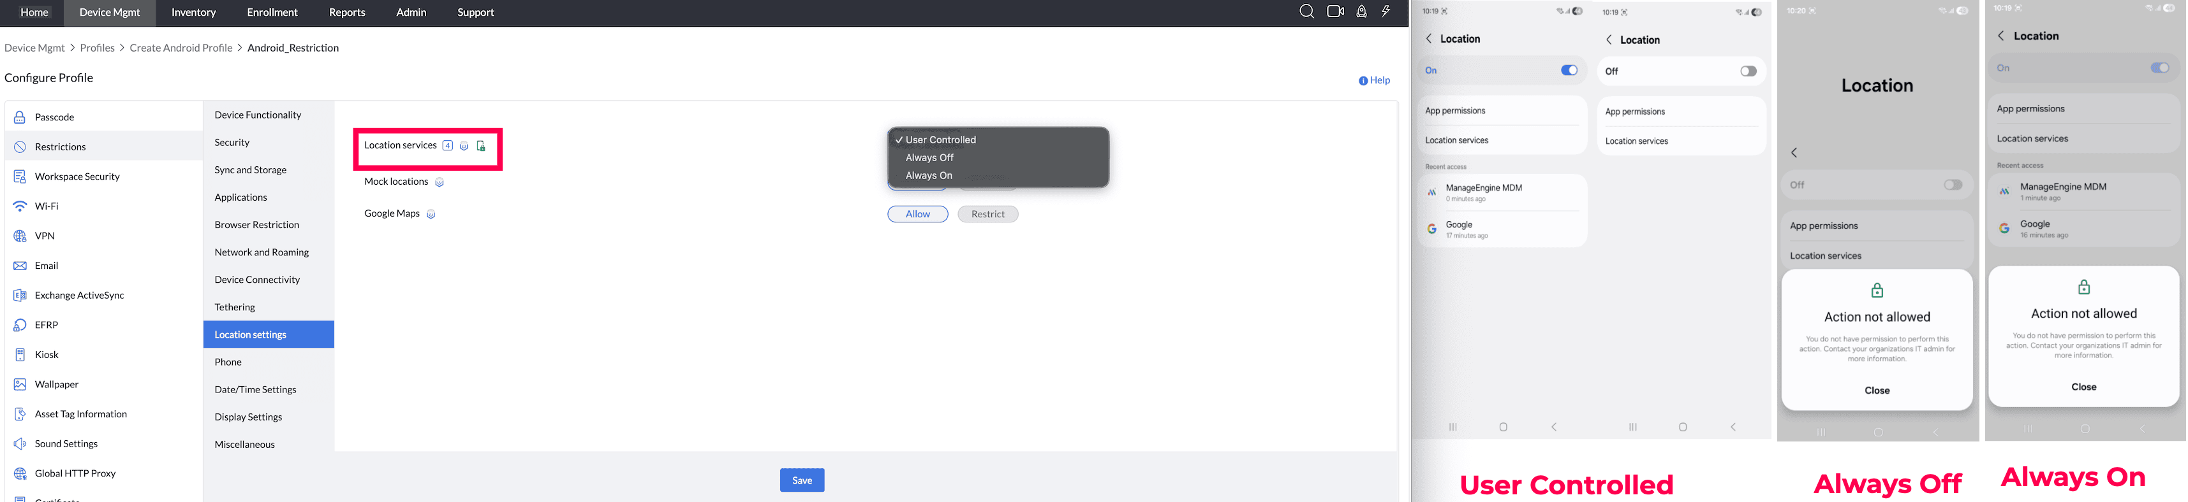Toggle the Location Off switch on the user-controlled phone

(1748, 71)
